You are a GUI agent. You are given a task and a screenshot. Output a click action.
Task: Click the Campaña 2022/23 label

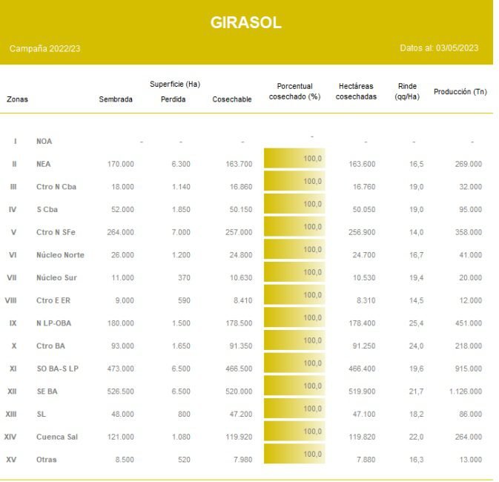[44, 48]
